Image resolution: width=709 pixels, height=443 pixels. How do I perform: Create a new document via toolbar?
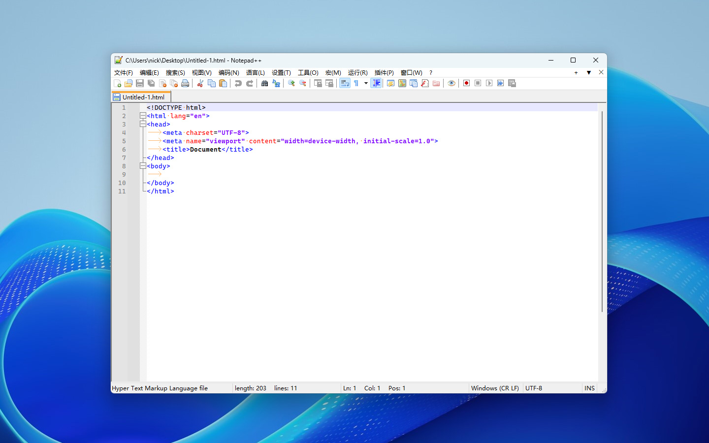pos(117,83)
